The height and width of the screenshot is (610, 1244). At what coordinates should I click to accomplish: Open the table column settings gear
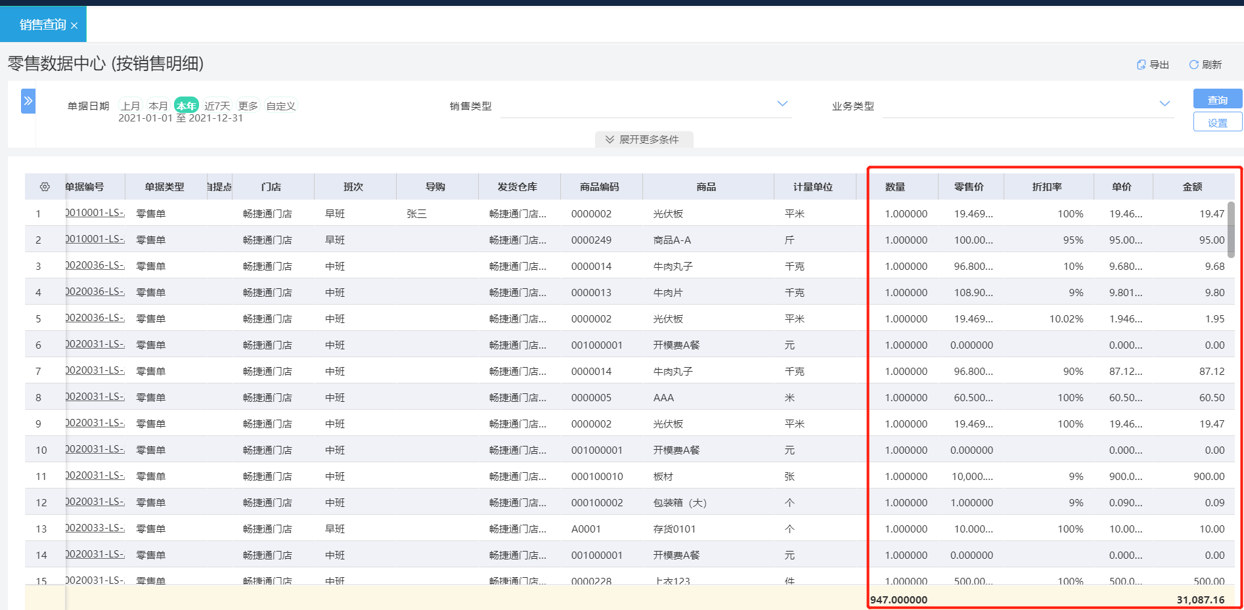[x=45, y=186]
